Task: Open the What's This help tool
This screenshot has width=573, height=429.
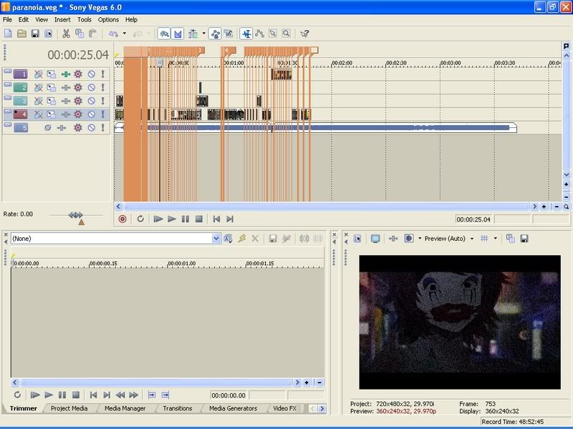Action: 304,34
